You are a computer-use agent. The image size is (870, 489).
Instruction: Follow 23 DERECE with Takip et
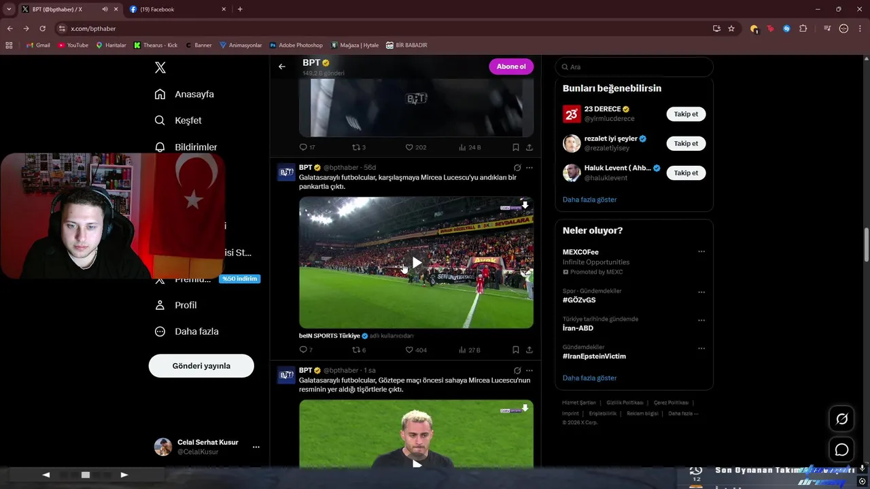pyautogui.click(x=686, y=114)
